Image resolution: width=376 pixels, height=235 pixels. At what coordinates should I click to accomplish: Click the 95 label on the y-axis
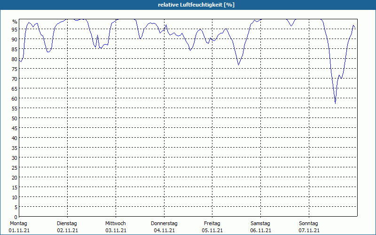pyautogui.click(x=15, y=29)
